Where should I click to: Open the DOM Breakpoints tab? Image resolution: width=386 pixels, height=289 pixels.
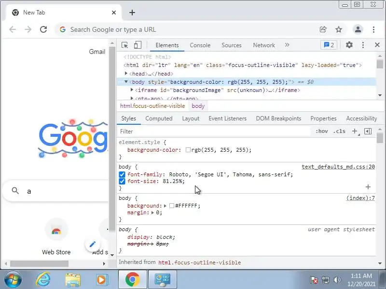pyautogui.click(x=278, y=118)
